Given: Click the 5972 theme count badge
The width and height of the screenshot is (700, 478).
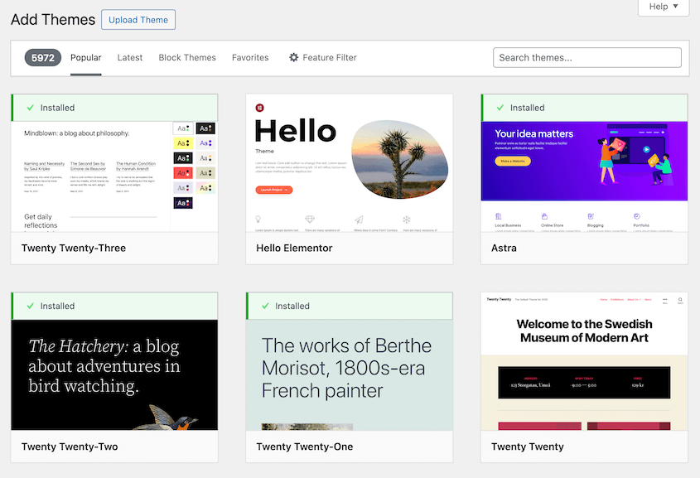Looking at the screenshot, I should (x=43, y=57).
